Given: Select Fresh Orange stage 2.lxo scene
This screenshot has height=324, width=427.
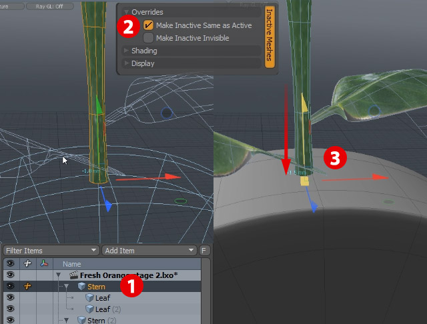Looking at the screenshot, I should pos(129,275).
